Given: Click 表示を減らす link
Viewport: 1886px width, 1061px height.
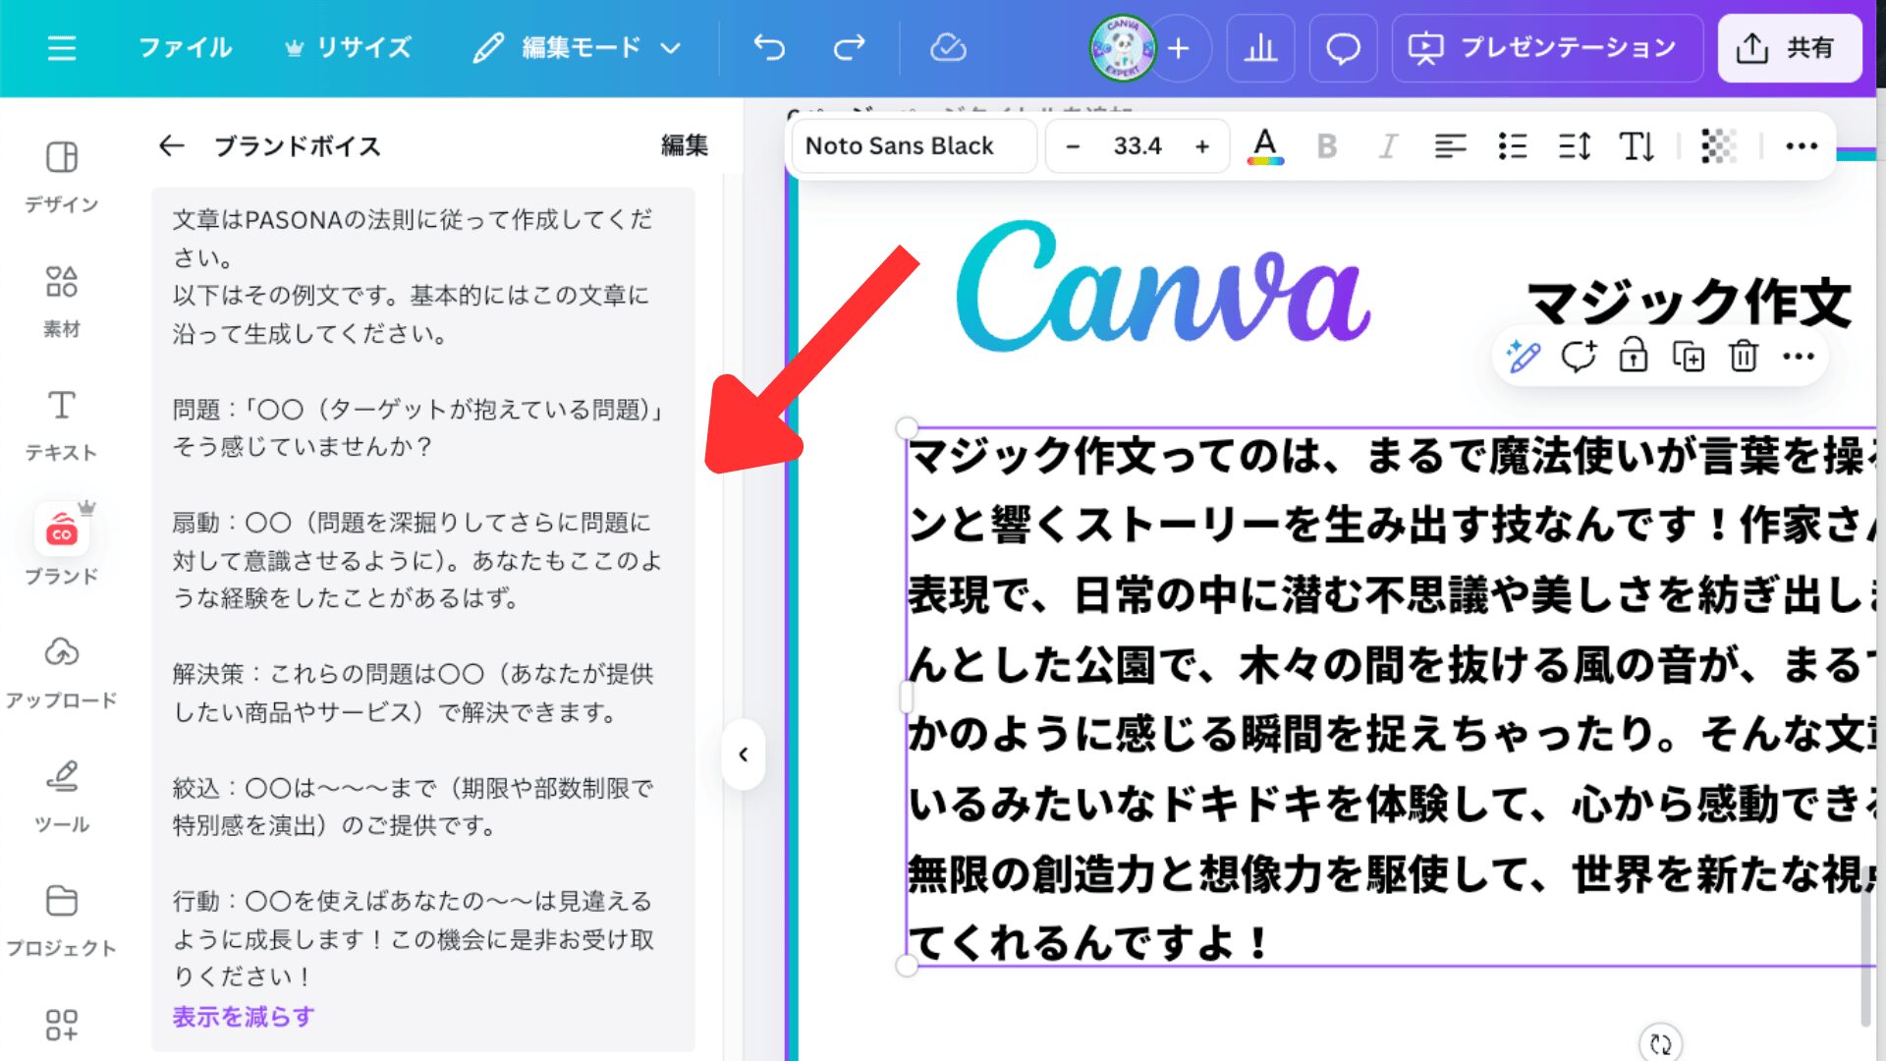Looking at the screenshot, I should pos(244,1016).
